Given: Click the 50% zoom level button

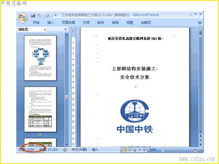Looking at the screenshot, I should 153,150.
